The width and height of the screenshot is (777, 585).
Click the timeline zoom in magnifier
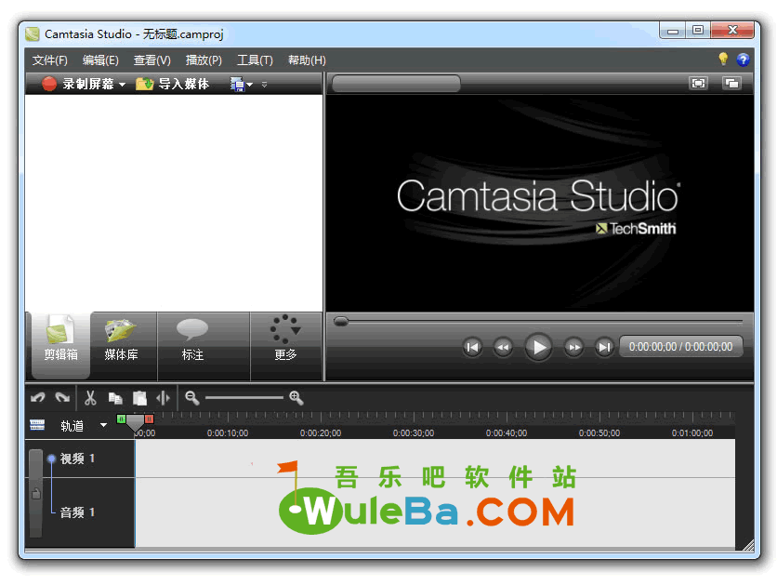[x=296, y=398]
